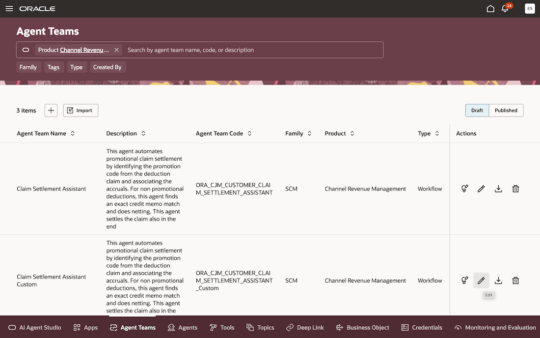Sort by Agent Team Name column
Image resolution: width=540 pixels, height=338 pixels.
73,133
